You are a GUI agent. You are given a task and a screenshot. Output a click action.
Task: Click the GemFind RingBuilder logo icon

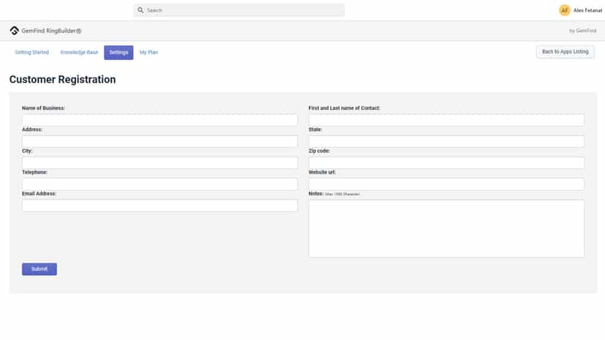[15, 31]
